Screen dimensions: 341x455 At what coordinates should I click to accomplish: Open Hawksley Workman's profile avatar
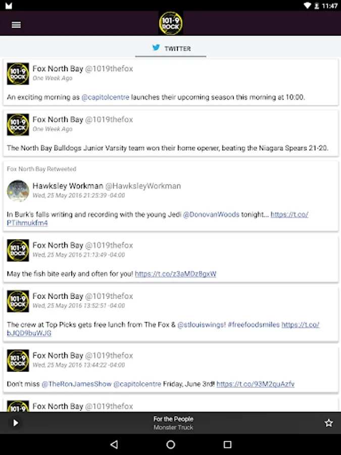18,191
